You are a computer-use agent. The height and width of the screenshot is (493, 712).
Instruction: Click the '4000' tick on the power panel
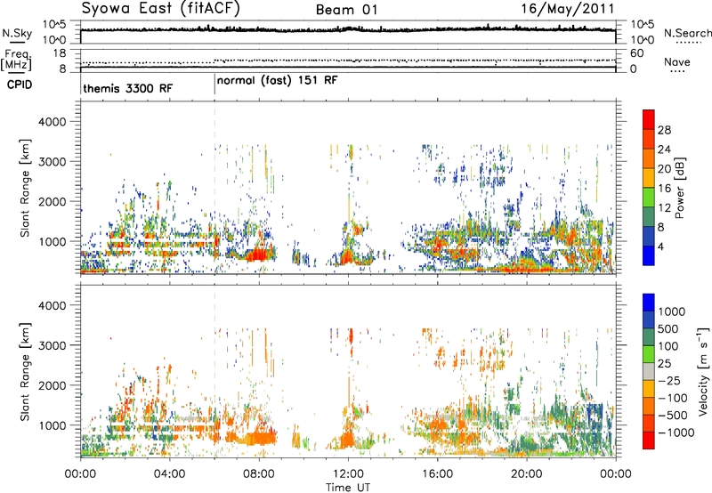[52, 122]
